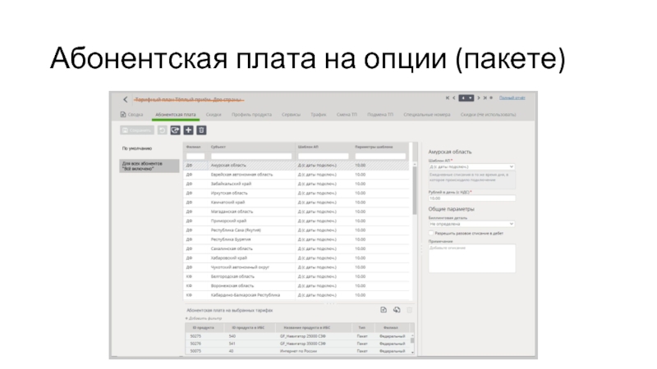Click the add-document icon above products table
This screenshot has width=657, height=369.
click(x=384, y=310)
